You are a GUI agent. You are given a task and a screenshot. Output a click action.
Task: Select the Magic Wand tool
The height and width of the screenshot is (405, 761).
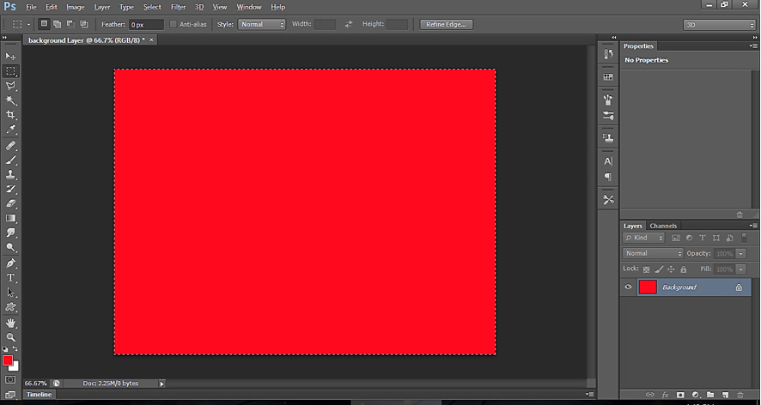point(10,100)
